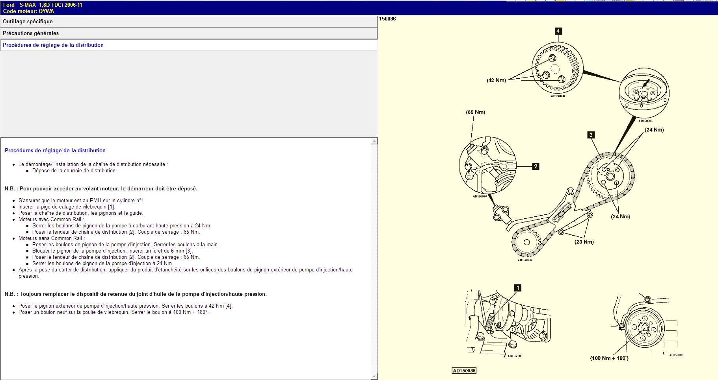
Task: Expand the Précautions générales section
Action: click(189, 33)
